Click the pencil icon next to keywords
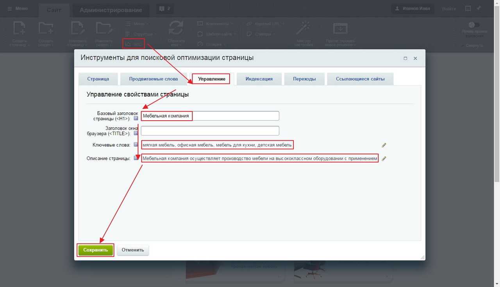 [384, 145]
